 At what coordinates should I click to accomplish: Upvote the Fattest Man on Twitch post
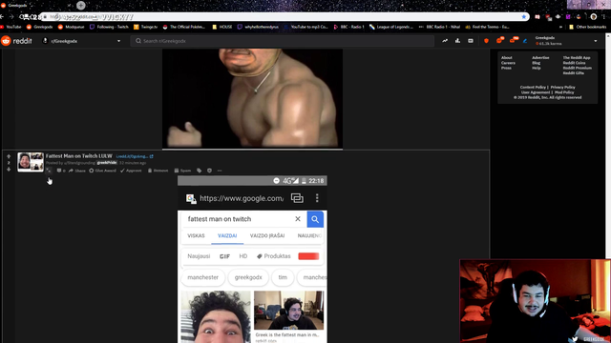point(9,156)
